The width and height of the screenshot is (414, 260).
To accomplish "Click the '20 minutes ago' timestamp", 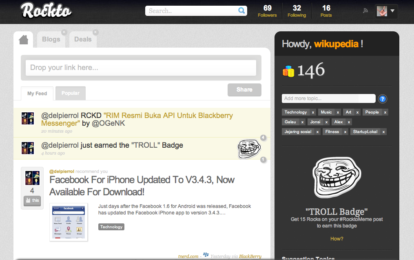I will coord(57,131).
